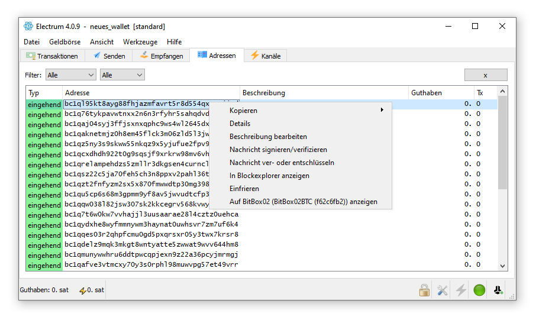536x320 pixels.
Task: Select address bc1q195kt8ayg88fhjazmfavrt5r8d554qx
Action: (137, 104)
